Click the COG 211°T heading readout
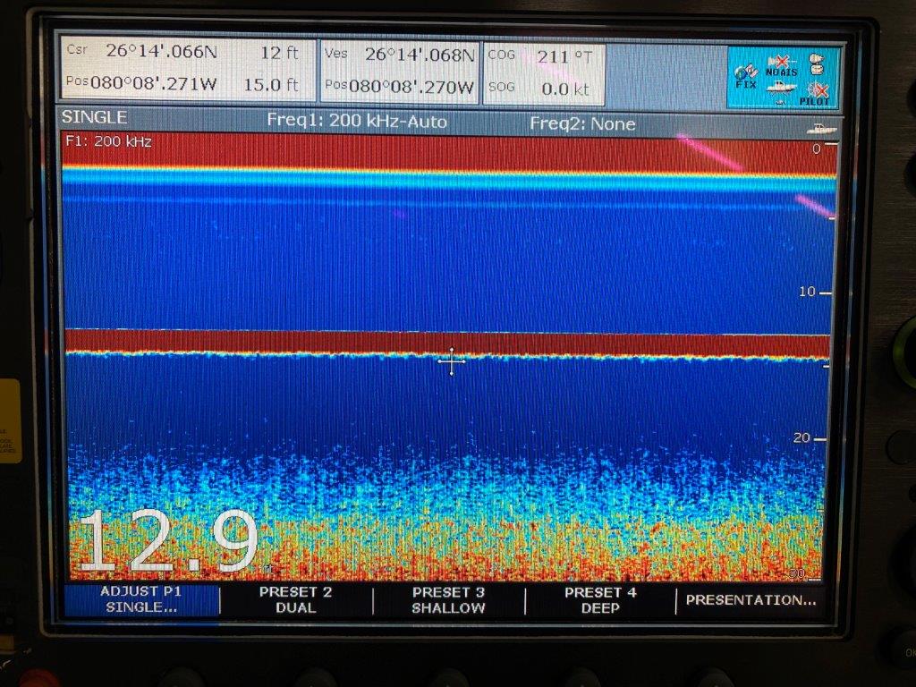 coord(544,56)
